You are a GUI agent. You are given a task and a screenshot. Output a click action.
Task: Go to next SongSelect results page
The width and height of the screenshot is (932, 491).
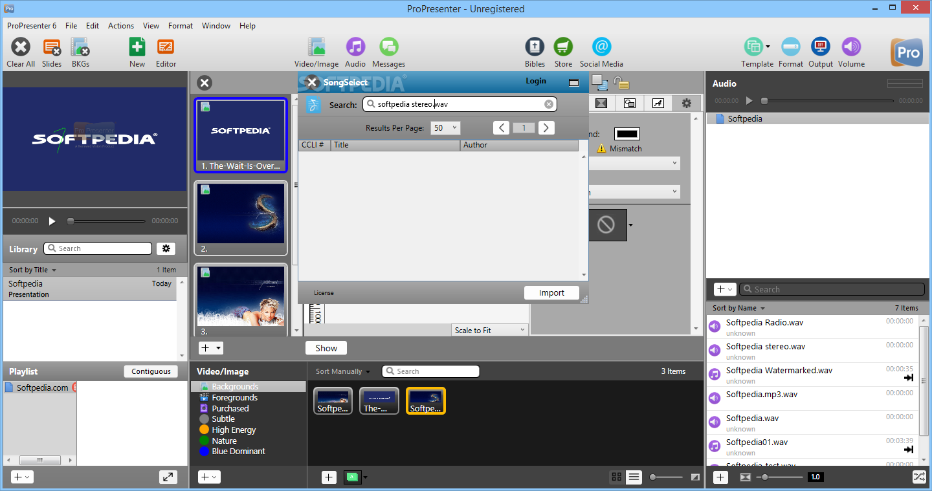547,128
